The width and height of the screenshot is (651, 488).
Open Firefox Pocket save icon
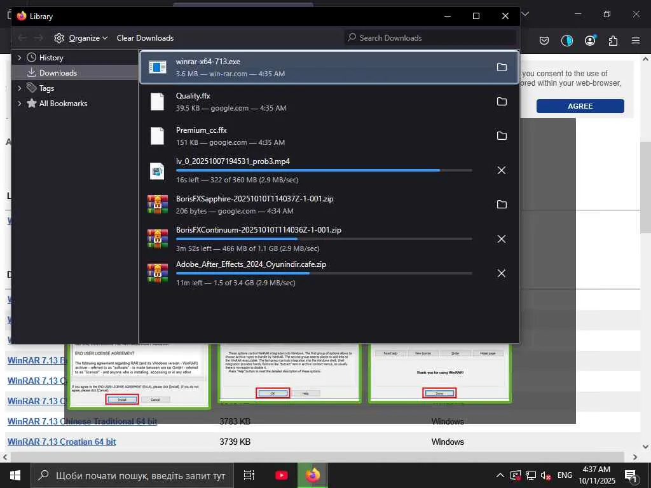click(544, 41)
